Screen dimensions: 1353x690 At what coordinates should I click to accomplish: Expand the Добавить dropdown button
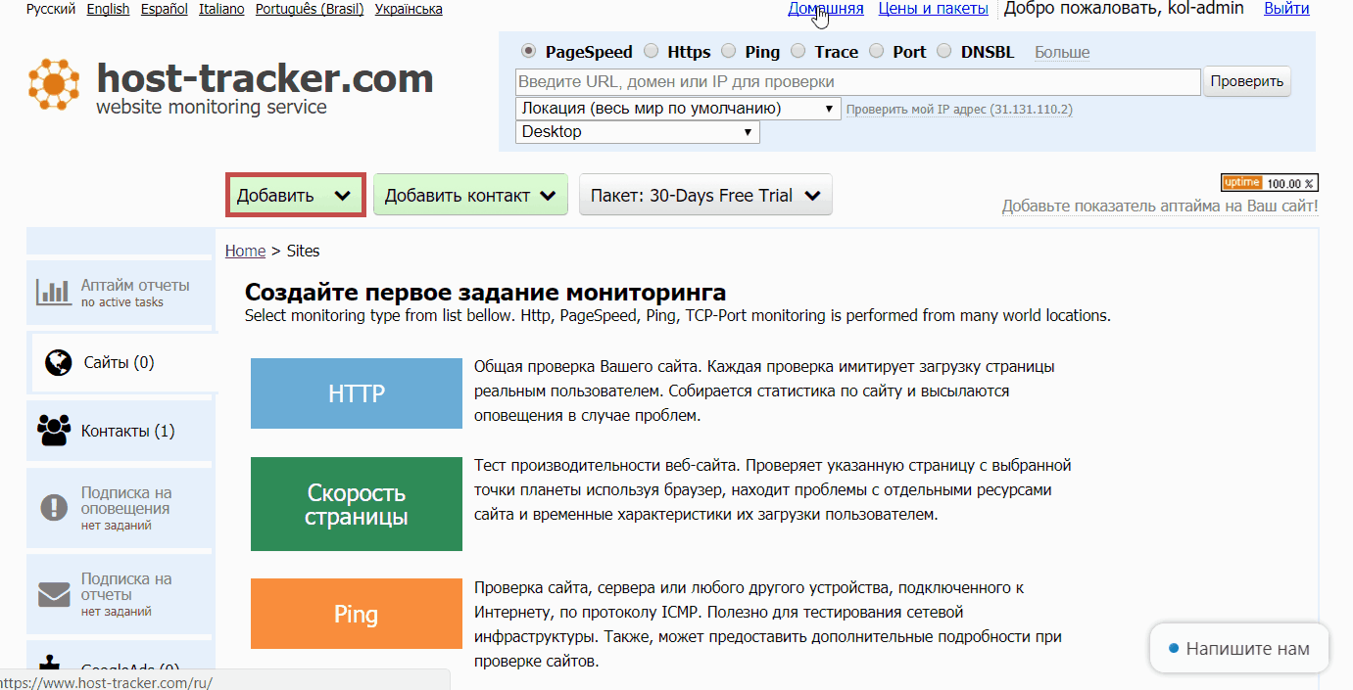(296, 195)
